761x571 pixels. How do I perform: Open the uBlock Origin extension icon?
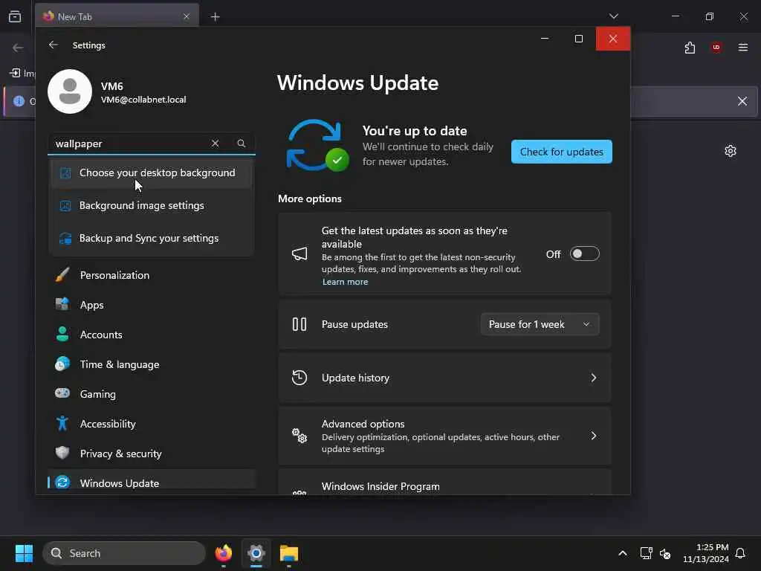tap(716, 48)
